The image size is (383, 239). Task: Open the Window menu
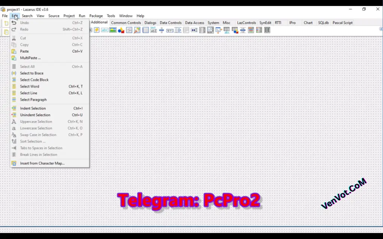(126, 16)
